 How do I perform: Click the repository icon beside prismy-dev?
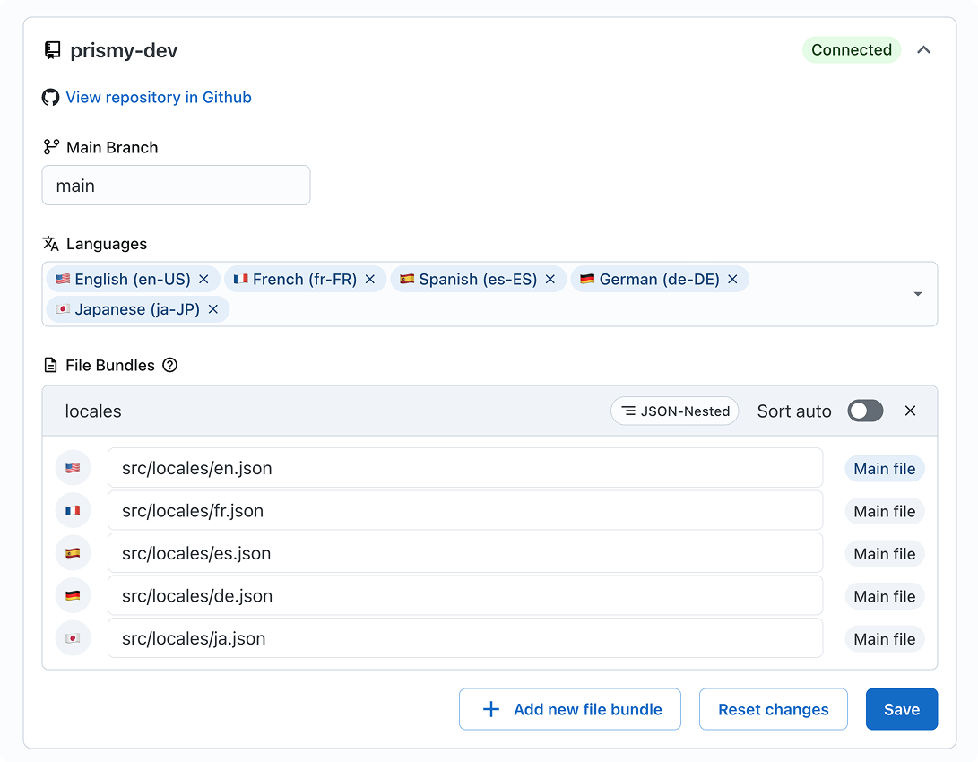[52, 50]
